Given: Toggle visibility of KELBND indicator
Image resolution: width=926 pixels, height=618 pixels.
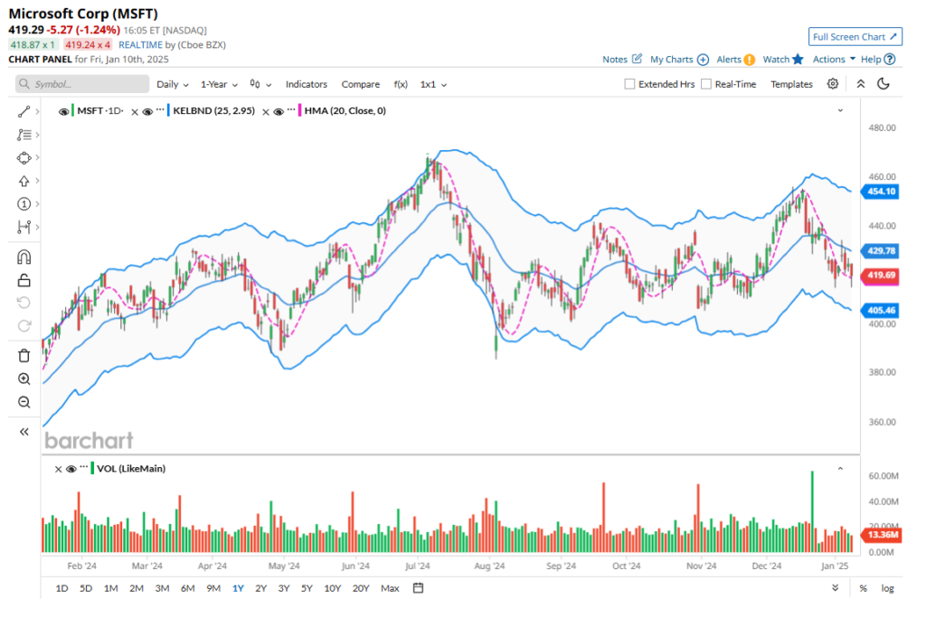Looking at the screenshot, I should [x=148, y=111].
